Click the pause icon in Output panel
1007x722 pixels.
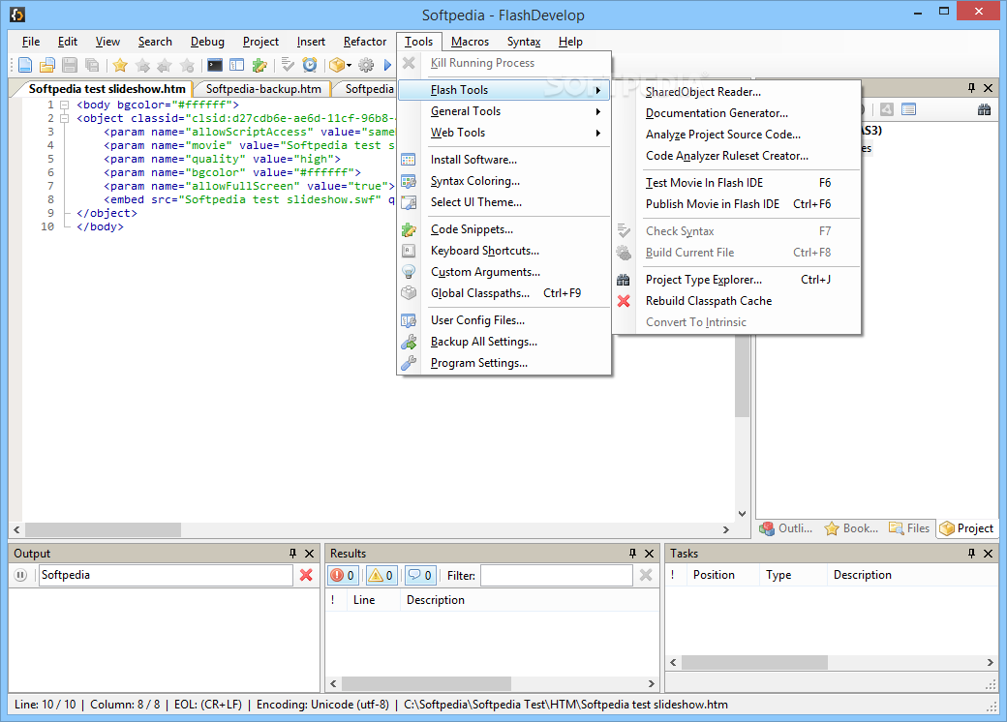click(x=20, y=575)
